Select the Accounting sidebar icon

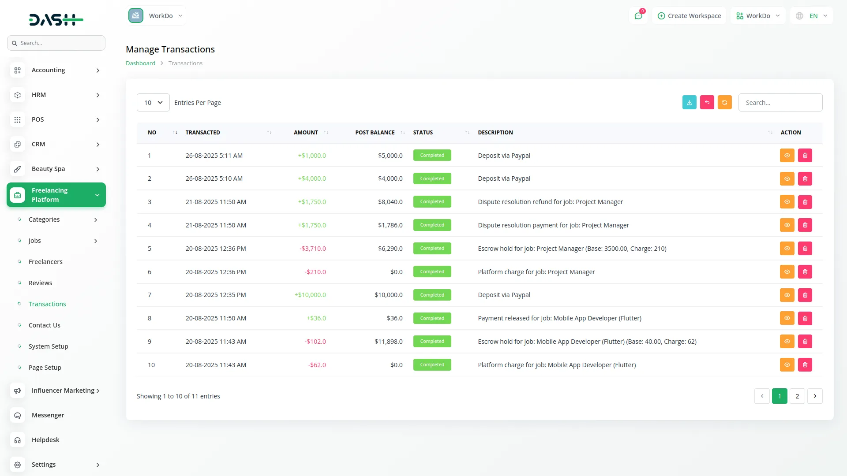(18, 70)
